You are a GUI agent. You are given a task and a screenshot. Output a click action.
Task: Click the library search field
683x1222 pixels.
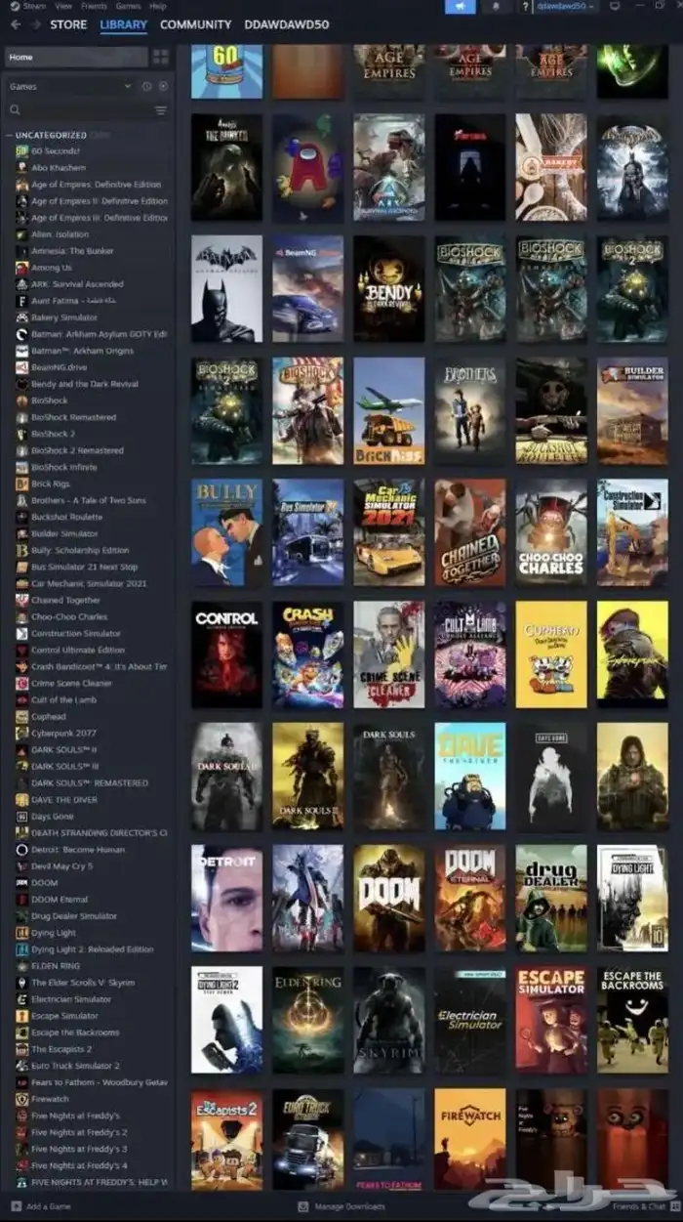click(78, 110)
